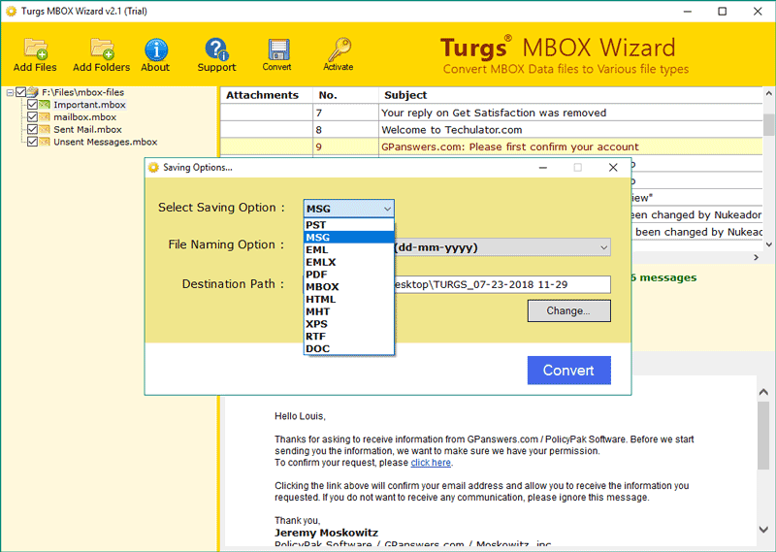Screen dimensions: 776x552
Task: Uncheck the Unsent Messages.mbox checkbox
Action: click(x=32, y=142)
